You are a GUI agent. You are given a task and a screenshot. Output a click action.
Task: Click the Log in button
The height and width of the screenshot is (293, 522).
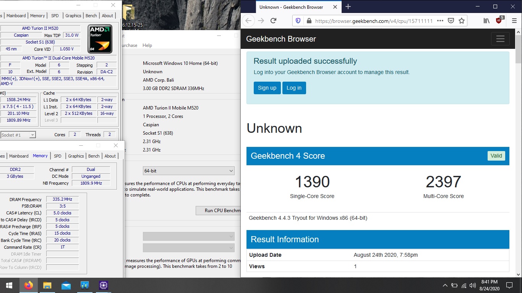(x=294, y=88)
